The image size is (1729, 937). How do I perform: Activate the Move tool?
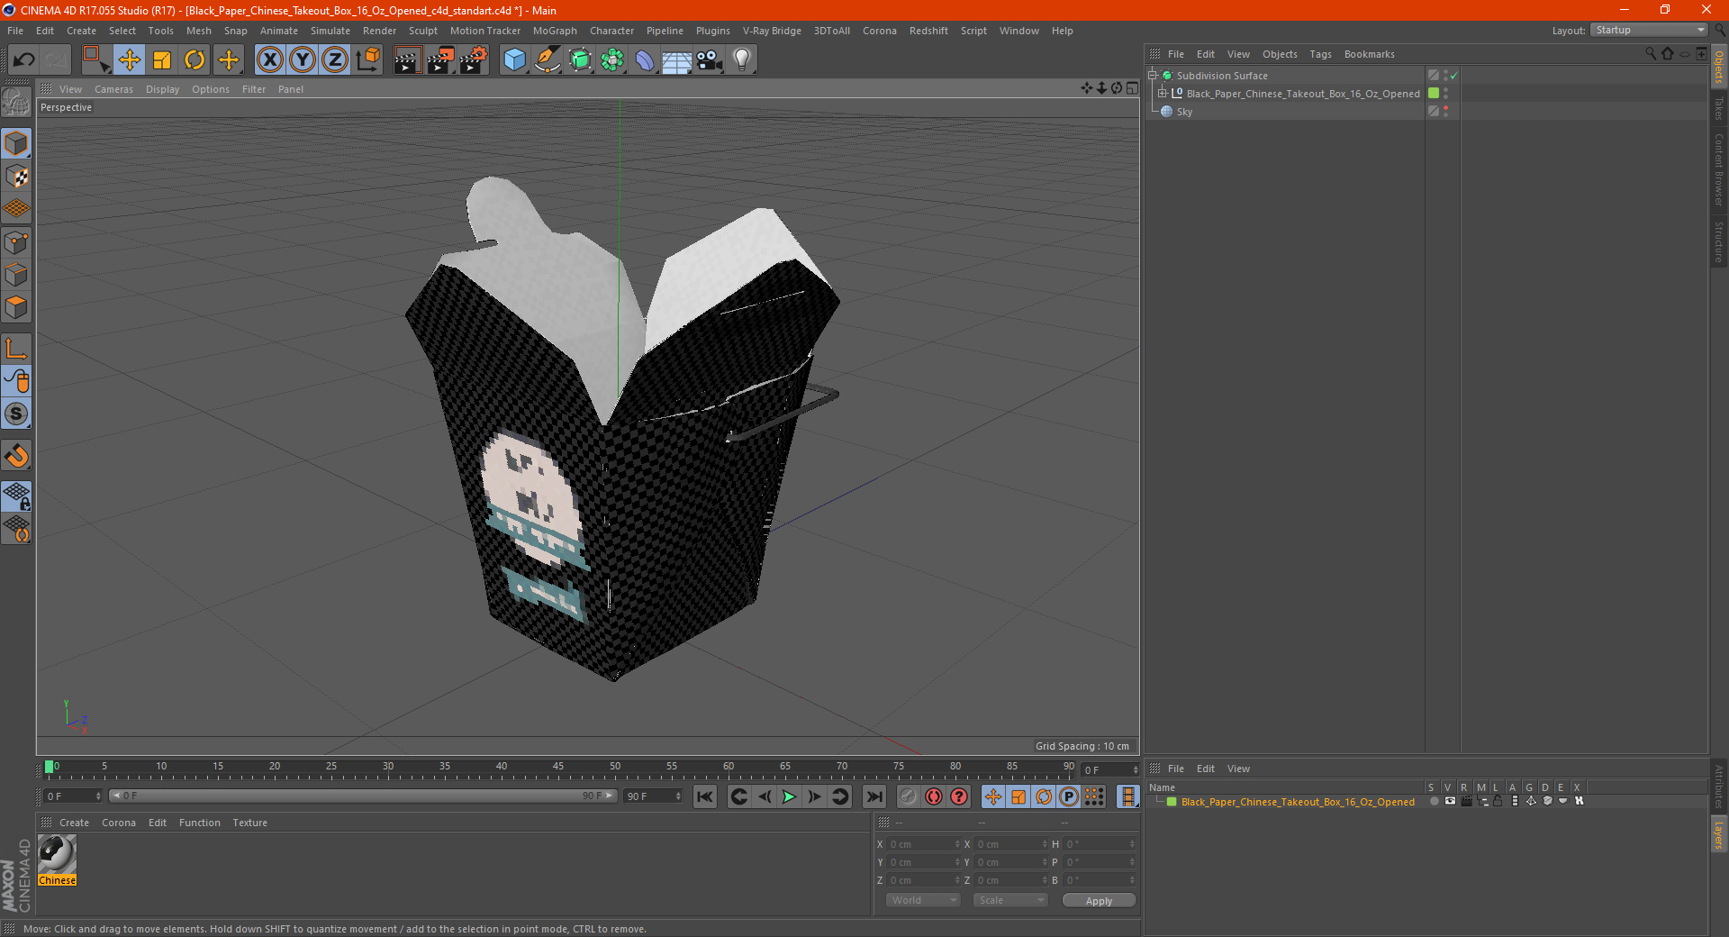pyautogui.click(x=129, y=60)
